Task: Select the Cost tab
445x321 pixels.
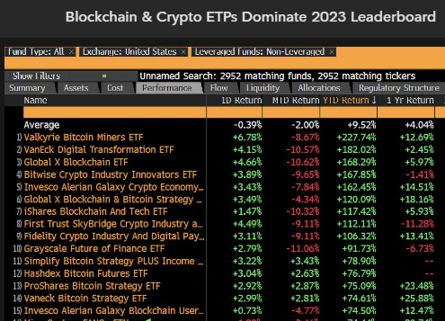Action: click(115, 88)
